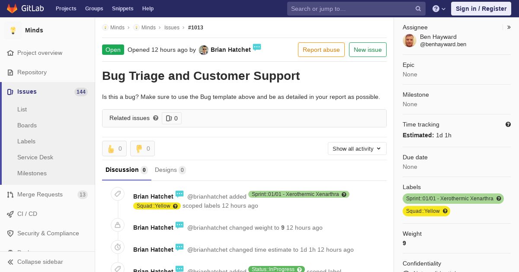Open the Groups menu
The image size is (519, 272).
point(94,9)
